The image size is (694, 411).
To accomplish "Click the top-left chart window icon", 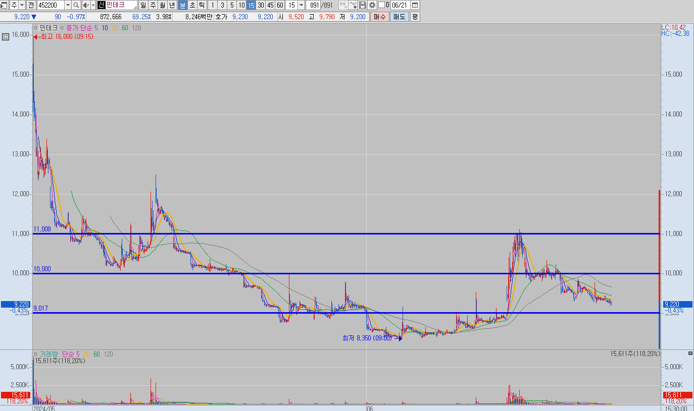I will (5, 5).
